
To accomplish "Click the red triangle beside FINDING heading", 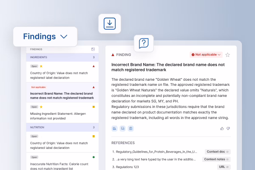I will [113, 55].
